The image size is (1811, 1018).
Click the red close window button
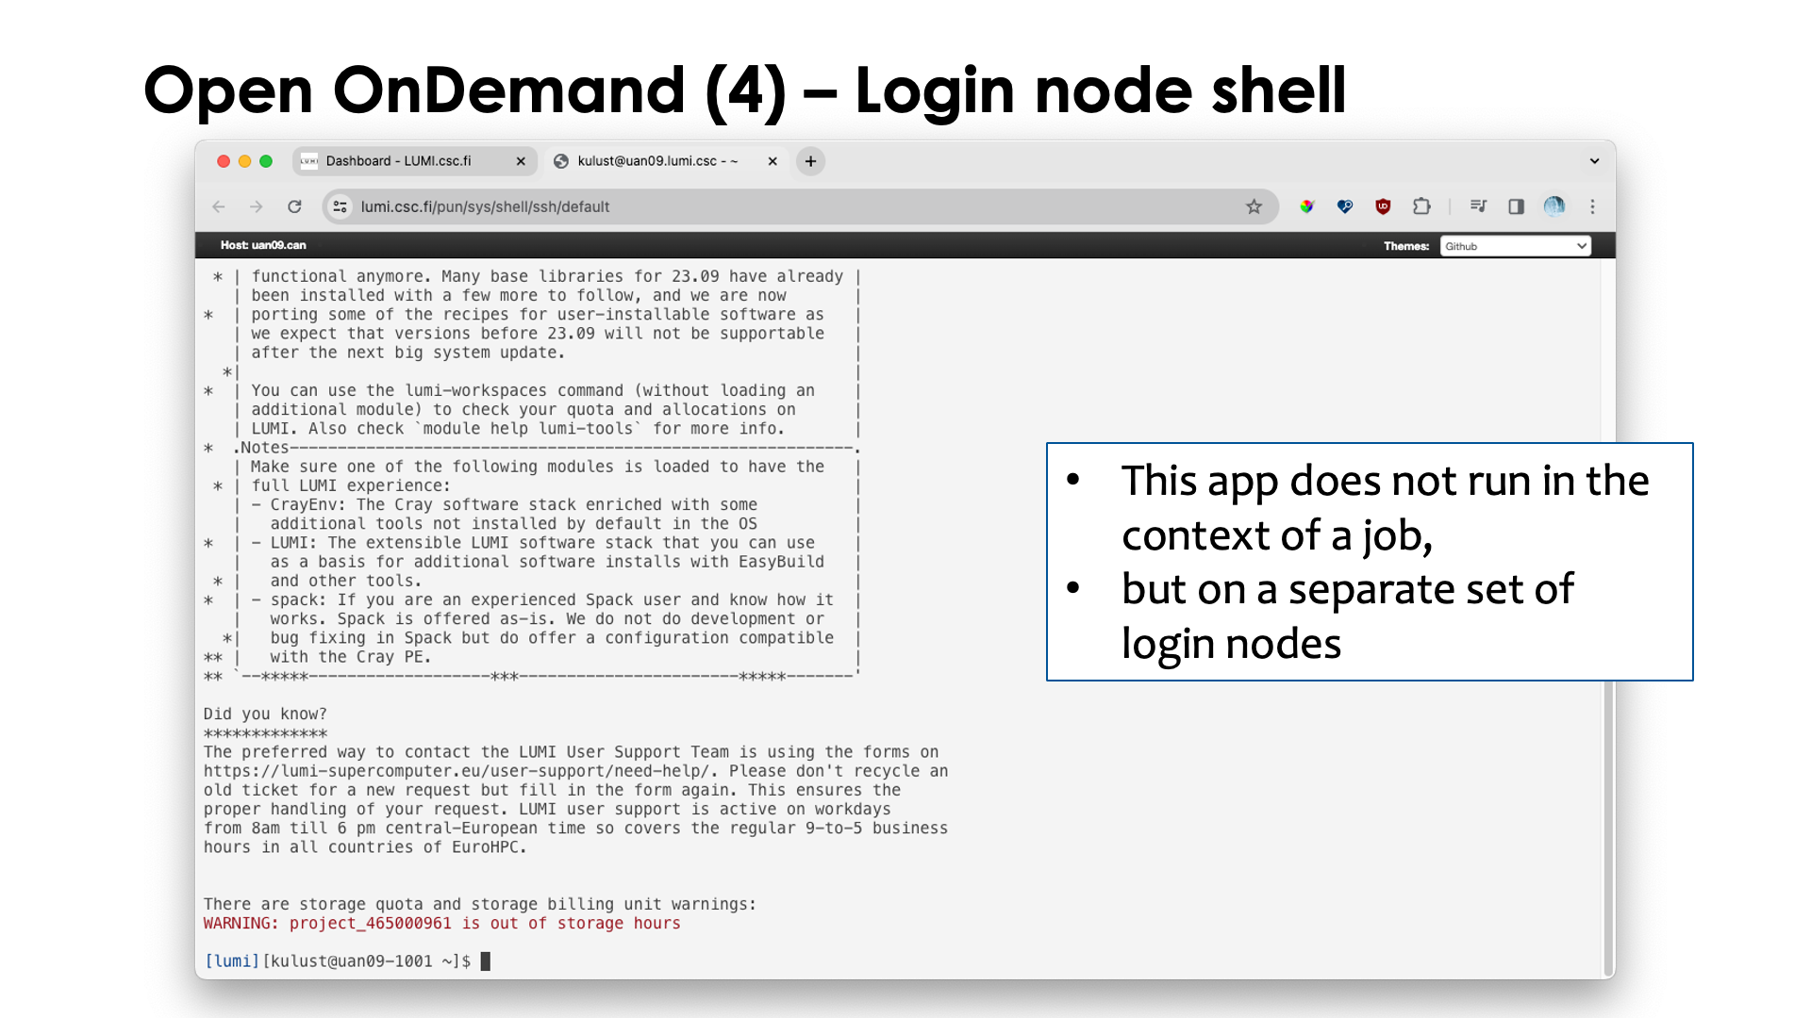click(x=224, y=161)
